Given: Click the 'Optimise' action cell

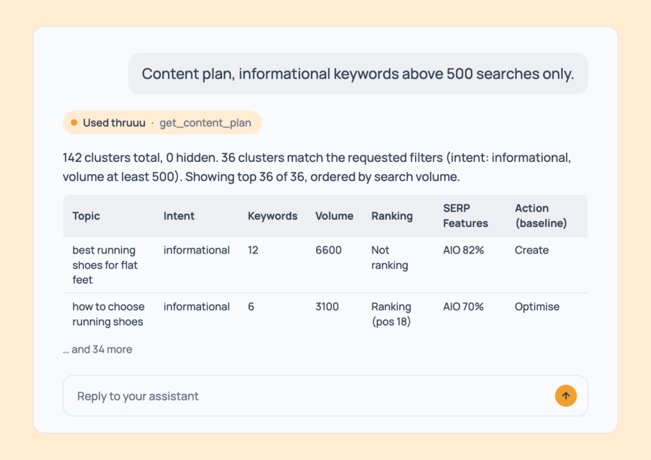Looking at the screenshot, I should [x=537, y=306].
